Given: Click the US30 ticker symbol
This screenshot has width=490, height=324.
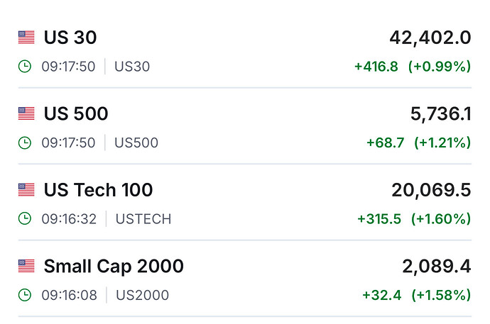Looking at the screenshot, I should pos(132,67).
